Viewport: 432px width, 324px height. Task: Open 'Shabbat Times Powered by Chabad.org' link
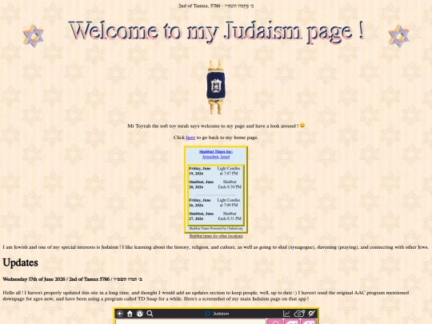(x=216, y=228)
